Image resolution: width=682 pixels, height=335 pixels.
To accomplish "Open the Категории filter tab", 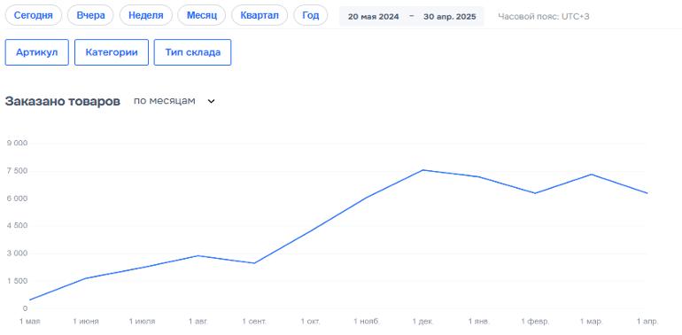I will [x=112, y=52].
